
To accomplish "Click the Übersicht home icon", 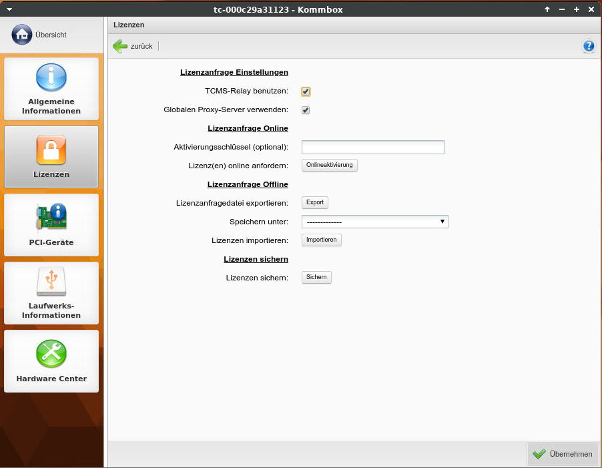I will click(22, 35).
